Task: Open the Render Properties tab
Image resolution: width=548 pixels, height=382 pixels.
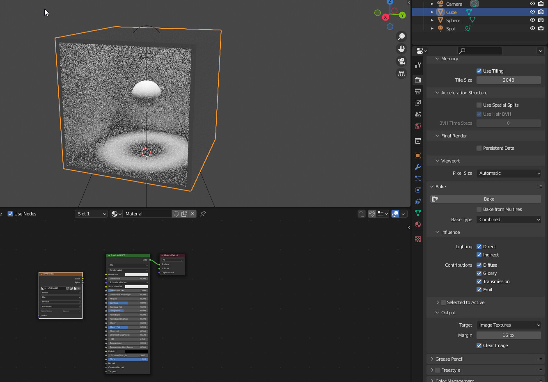Action: pyautogui.click(x=417, y=80)
